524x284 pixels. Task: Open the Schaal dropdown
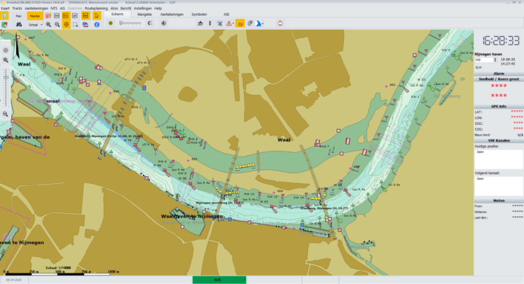click(35, 25)
